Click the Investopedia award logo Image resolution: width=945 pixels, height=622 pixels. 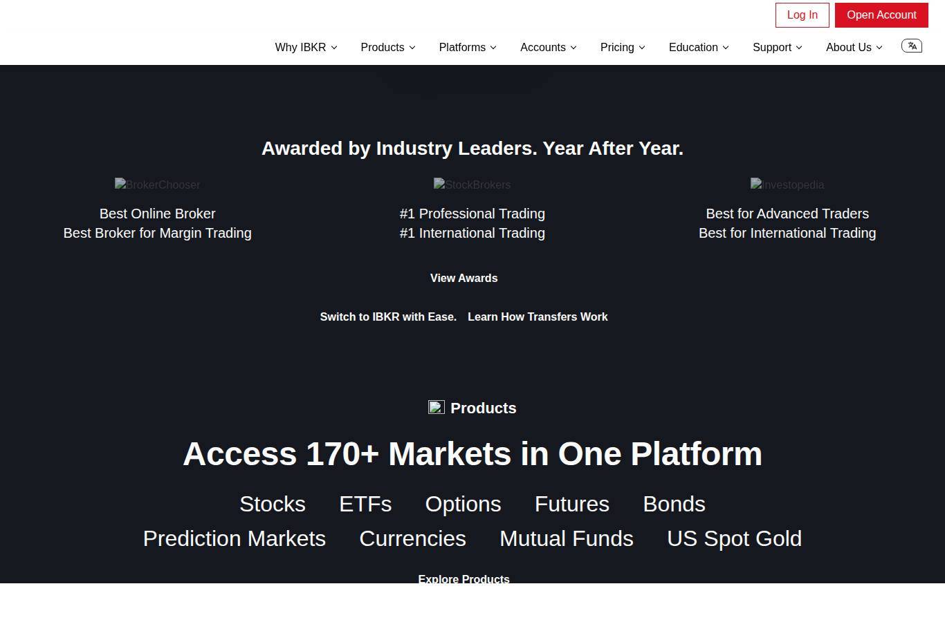coord(787,185)
